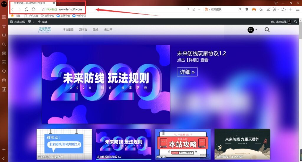This screenshot has width=302, height=162.
Task: Open the 宇宙星图 nav menu item
Action: 68,30
